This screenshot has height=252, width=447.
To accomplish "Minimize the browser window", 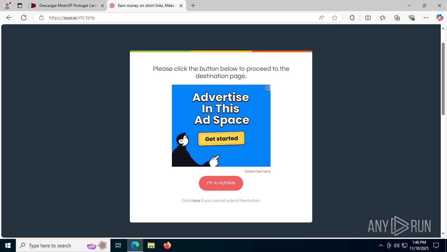I will 409,6.
